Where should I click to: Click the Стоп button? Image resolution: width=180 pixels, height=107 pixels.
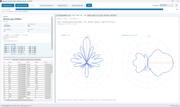coord(32,5)
